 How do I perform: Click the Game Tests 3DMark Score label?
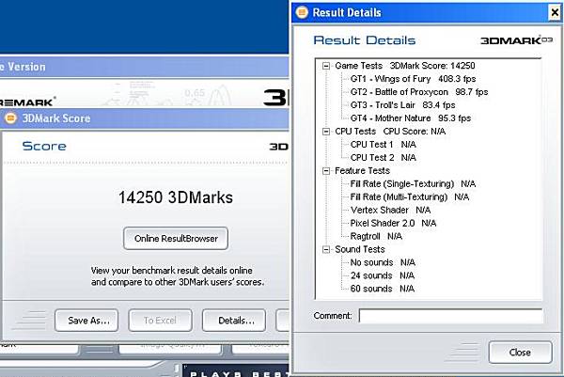point(405,66)
